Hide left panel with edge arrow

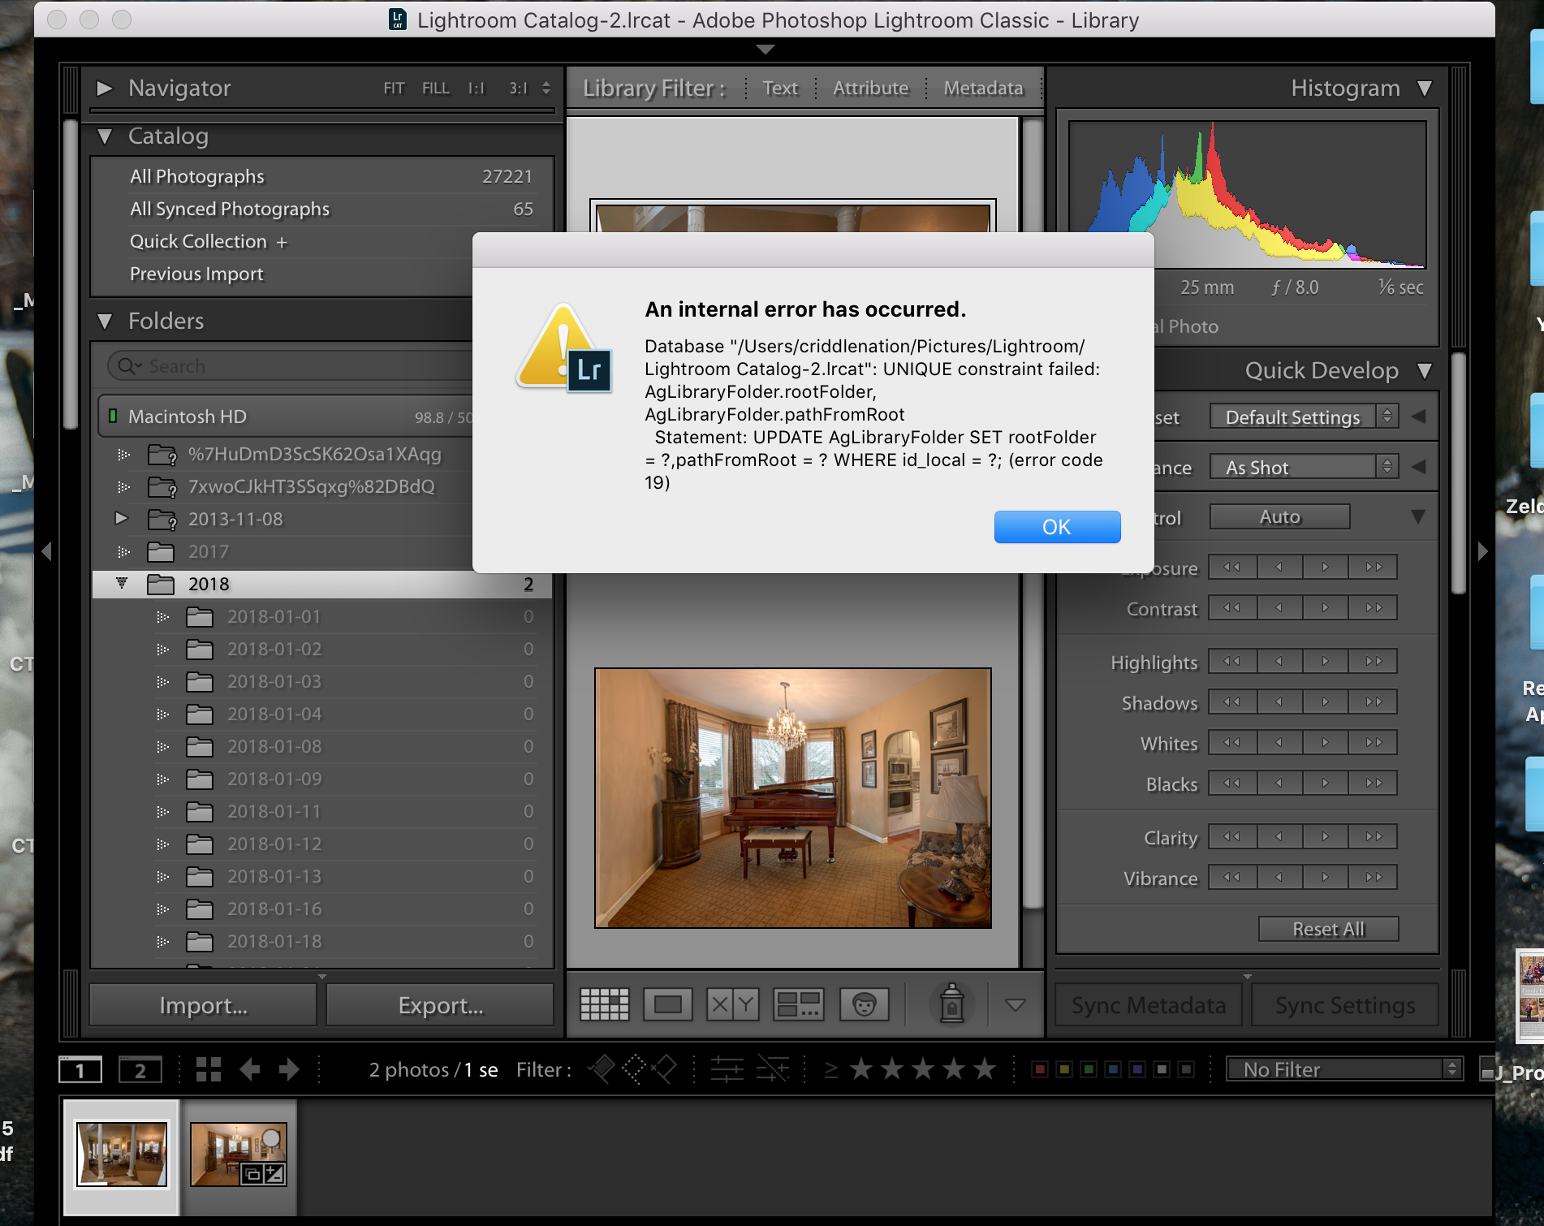(47, 551)
